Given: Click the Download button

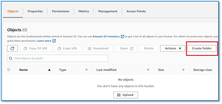Looking at the screenshot, I should [x=98, y=48].
